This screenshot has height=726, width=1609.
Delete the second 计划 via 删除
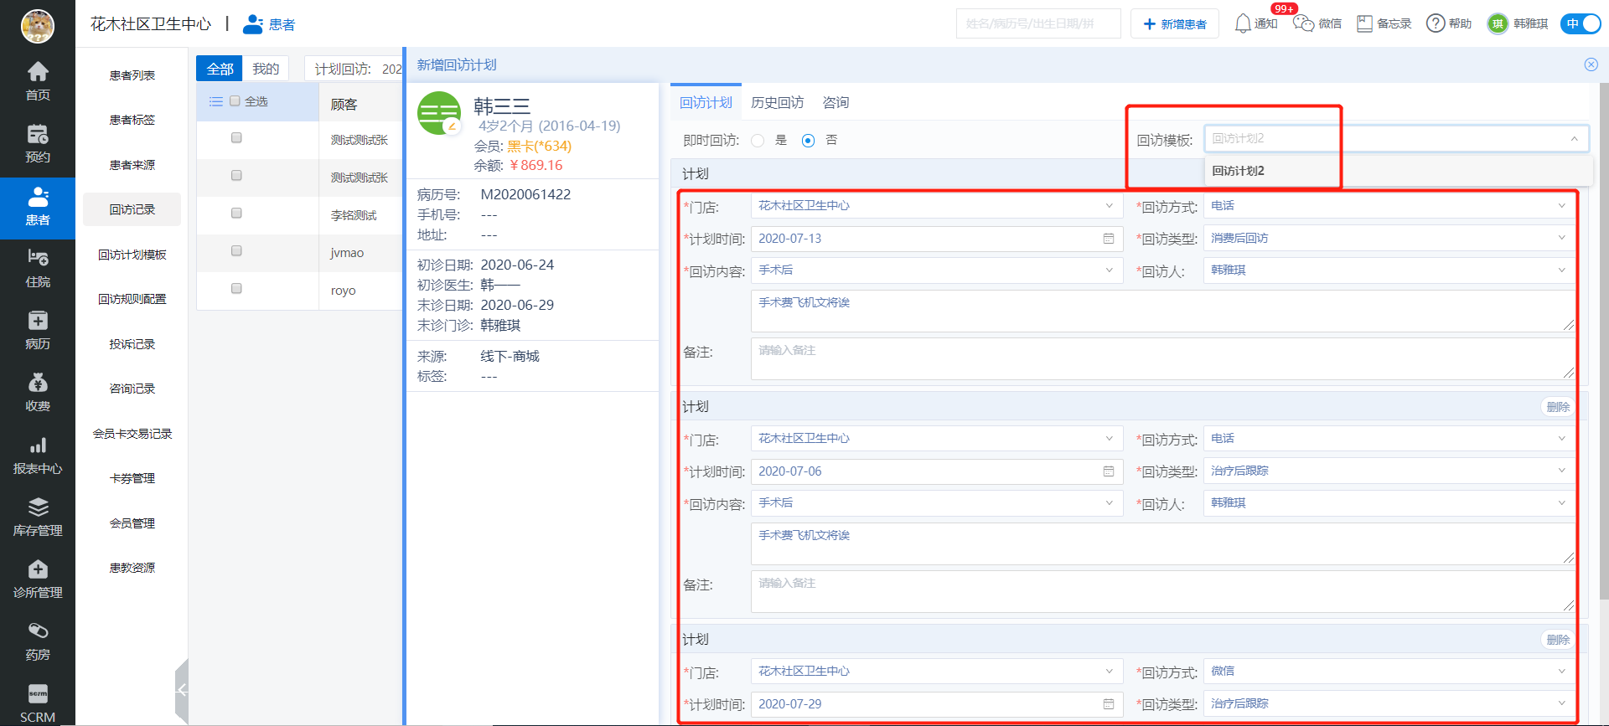click(1558, 407)
